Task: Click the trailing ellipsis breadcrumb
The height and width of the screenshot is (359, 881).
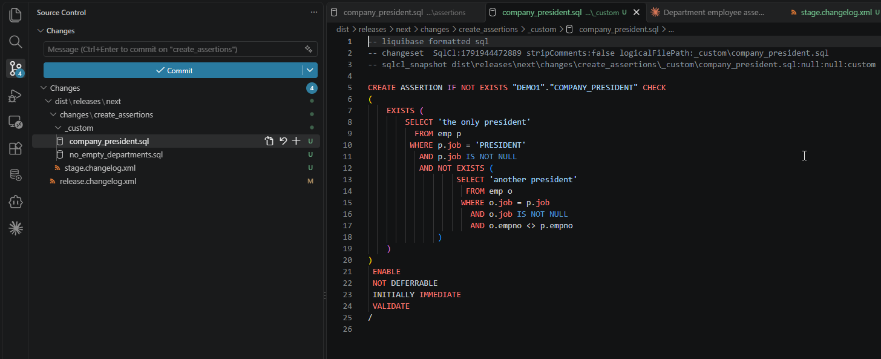Action: pos(671,29)
